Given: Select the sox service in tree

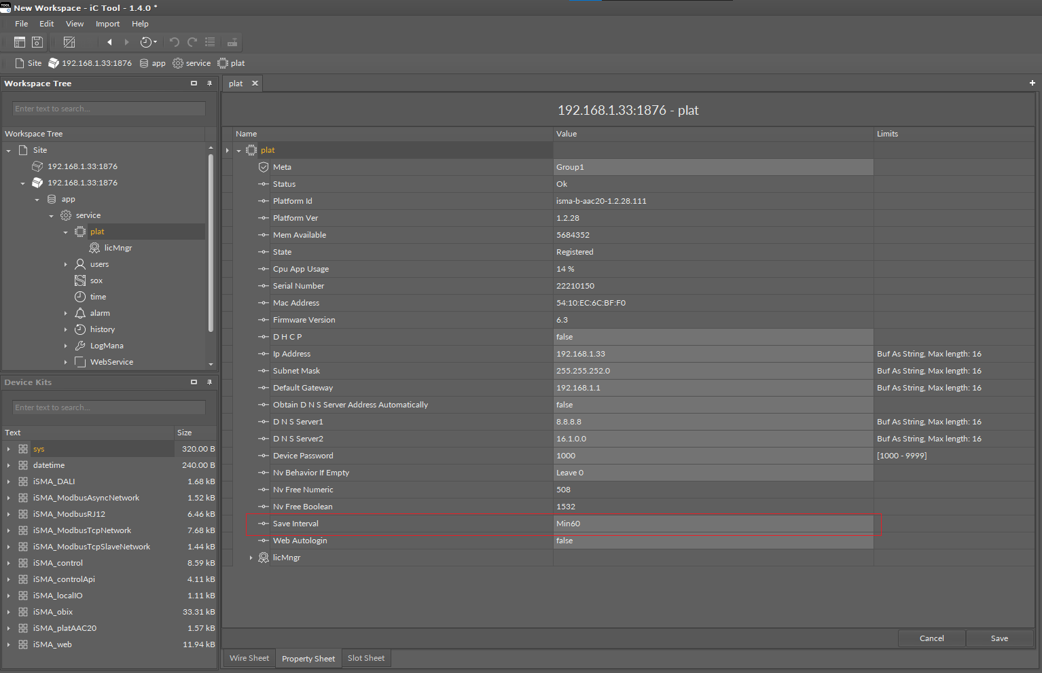Looking at the screenshot, I should point(96,280).
